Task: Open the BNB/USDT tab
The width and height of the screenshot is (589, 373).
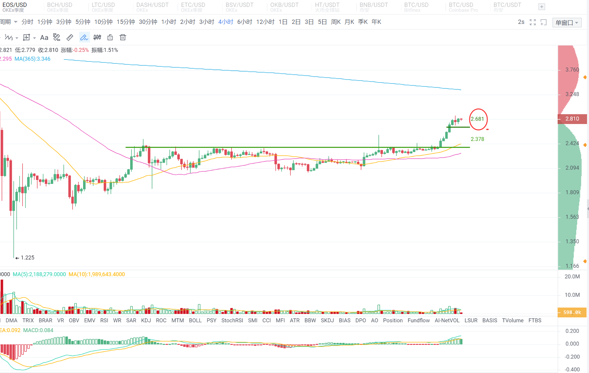Action: [373, 7]
